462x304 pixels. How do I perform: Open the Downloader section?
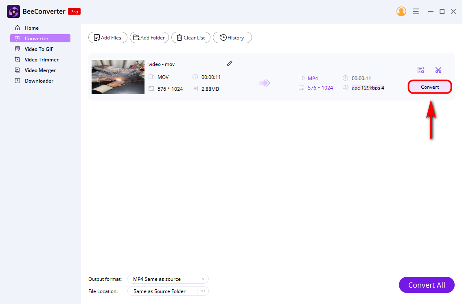pos(40,81)
